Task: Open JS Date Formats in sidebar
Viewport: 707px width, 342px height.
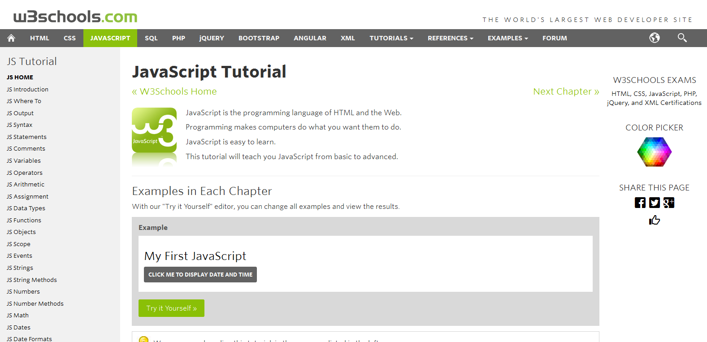Action: 29,338
